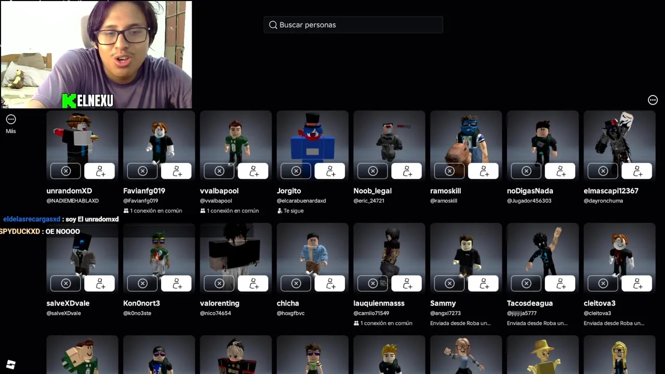Viewport: 665px width, 374px height.
Task: Open unrandomXD profile name link
Action: pos(69,191)
